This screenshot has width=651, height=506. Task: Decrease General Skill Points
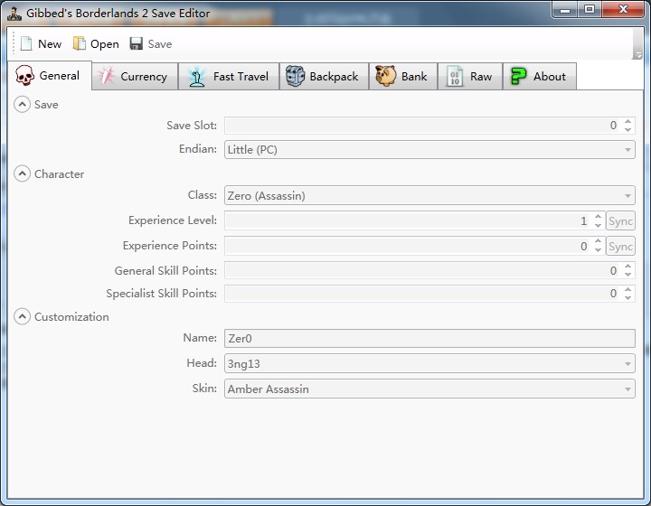click(627, 275)
